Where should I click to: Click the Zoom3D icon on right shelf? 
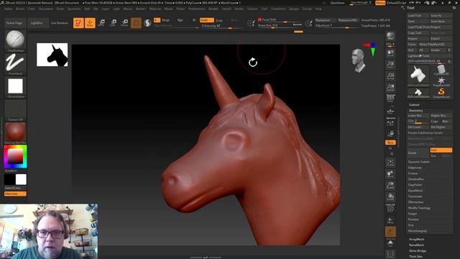pyautogui.click(x=390, y=186)
